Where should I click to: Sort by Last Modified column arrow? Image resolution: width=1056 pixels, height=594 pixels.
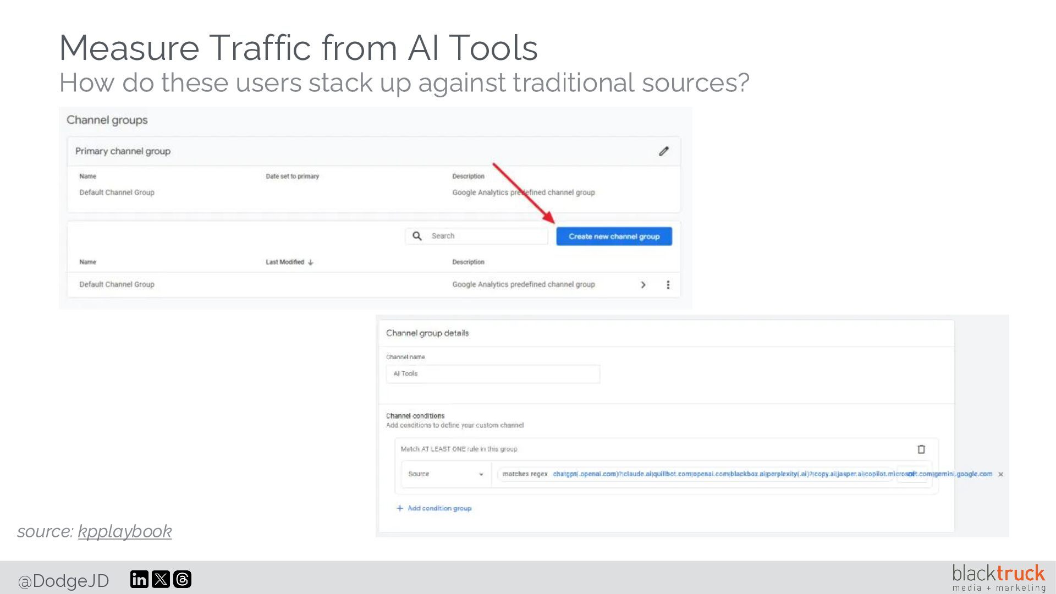pos(311,262)
